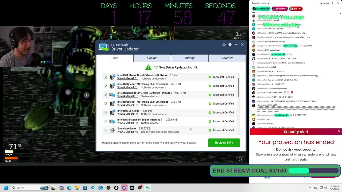
Task: Show hidden system tray icons chevron
Action: tap(310, 188)
